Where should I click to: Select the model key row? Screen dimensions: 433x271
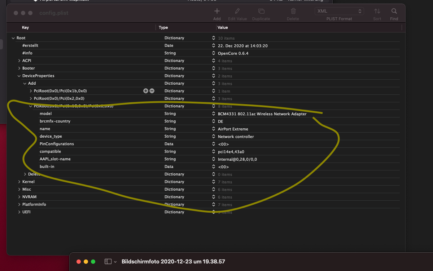click(45, 114)
